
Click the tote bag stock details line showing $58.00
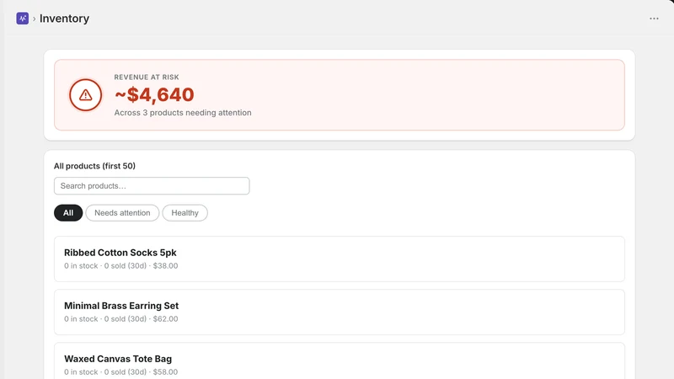click(x=121, y=371)
